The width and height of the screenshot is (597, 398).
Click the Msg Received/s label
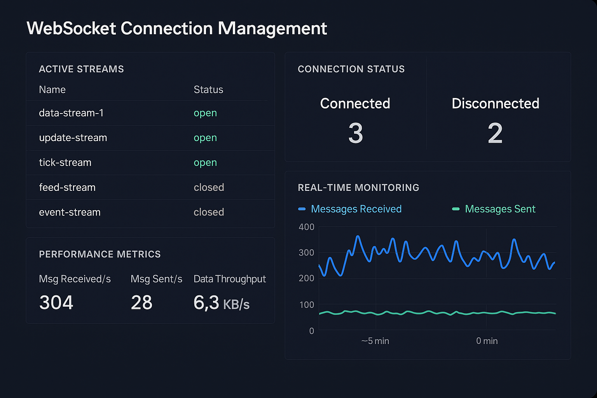(75, 279)
